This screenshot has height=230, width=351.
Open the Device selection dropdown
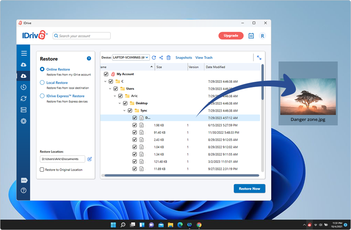pos(131,58)
